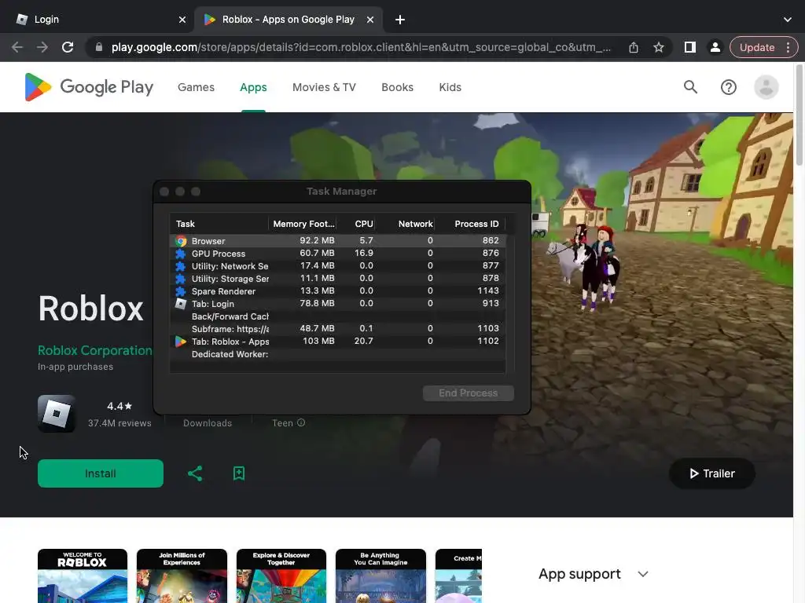Screen dimensions: 805x603
Task: Click process ID 1102 cell
Action: (x=487, y=341)
